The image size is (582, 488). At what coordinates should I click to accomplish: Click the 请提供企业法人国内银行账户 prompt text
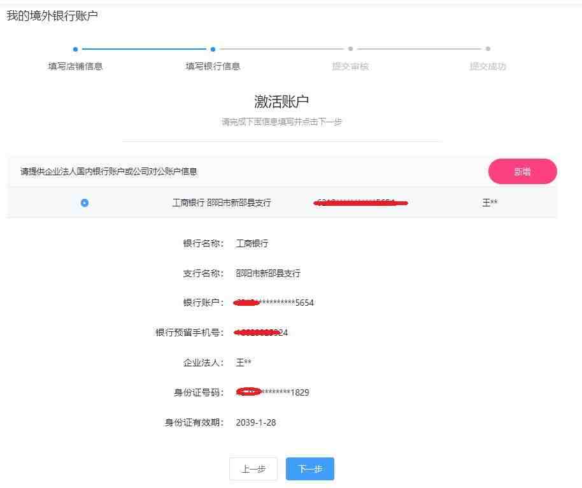click(108, 171)
